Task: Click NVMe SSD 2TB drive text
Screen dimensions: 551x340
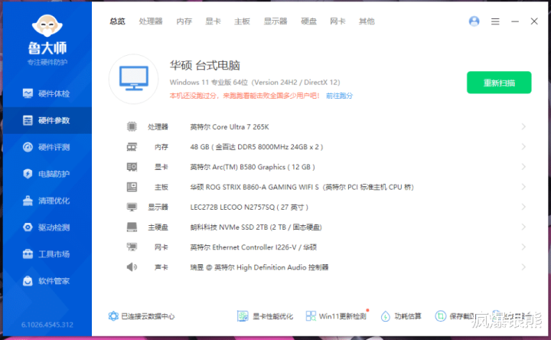Action: pos(256,227)
